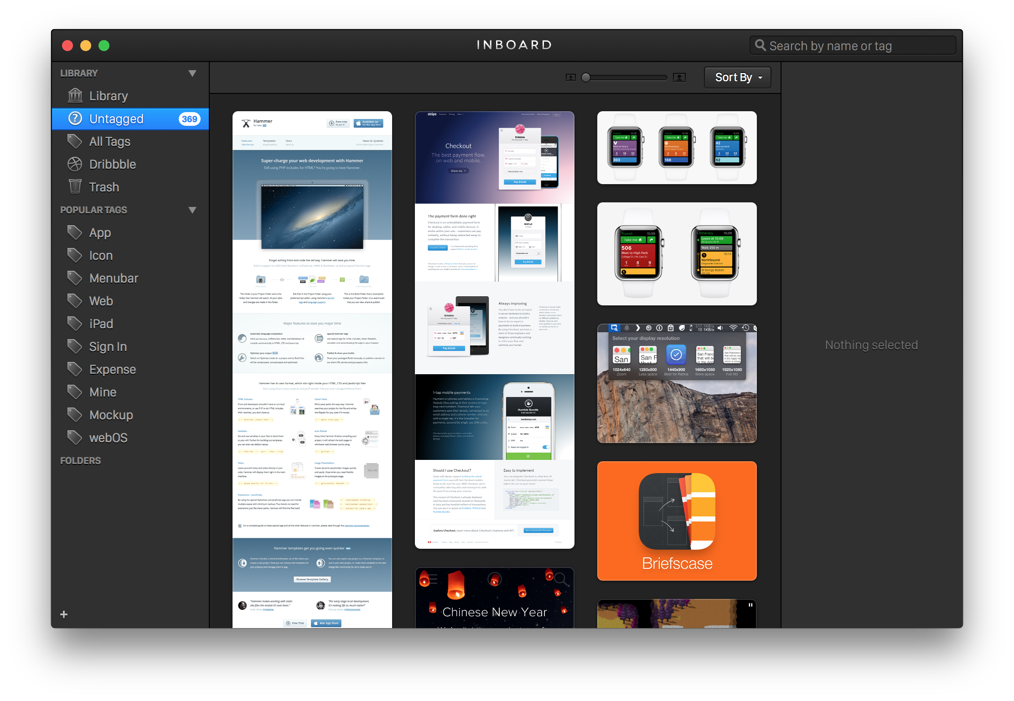This screenshot has width=1014, height=701.
Task: Collapse the Popular Tags section triangle
Action: click(192, 210)
